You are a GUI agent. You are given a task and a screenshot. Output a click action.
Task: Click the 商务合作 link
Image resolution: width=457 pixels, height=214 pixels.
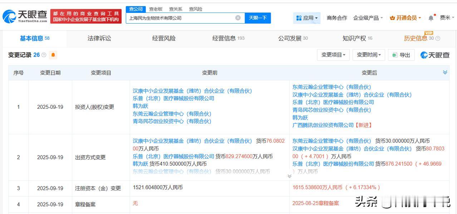pyautogui.click(x=337, y=18)
